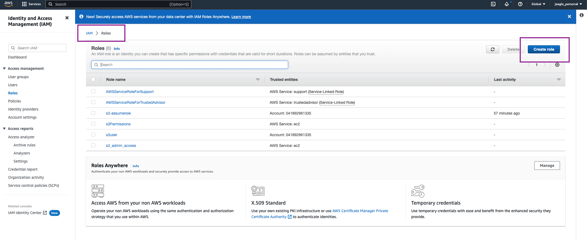Open Users in the sidebar
Screen dimensions: 587x241
13,85
